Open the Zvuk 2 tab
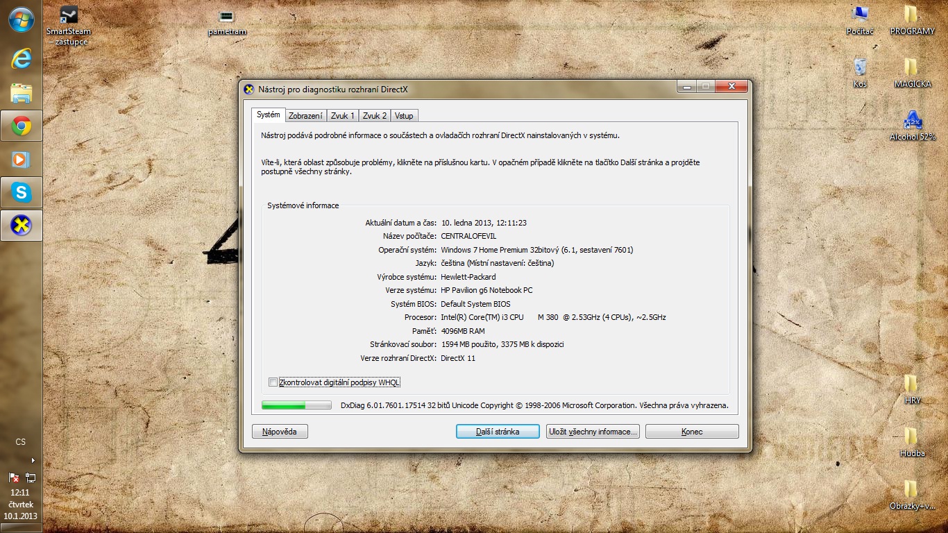The height and width of the screenshot is (533, 948). (x=375, y=116)
